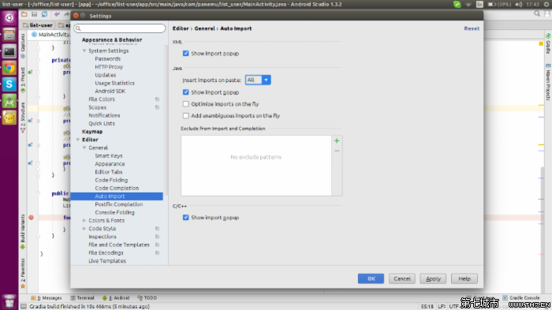This screenshot has height=310, width=552.
Task: Open the Gradle Console tab
Action: (x=521, y=298)
